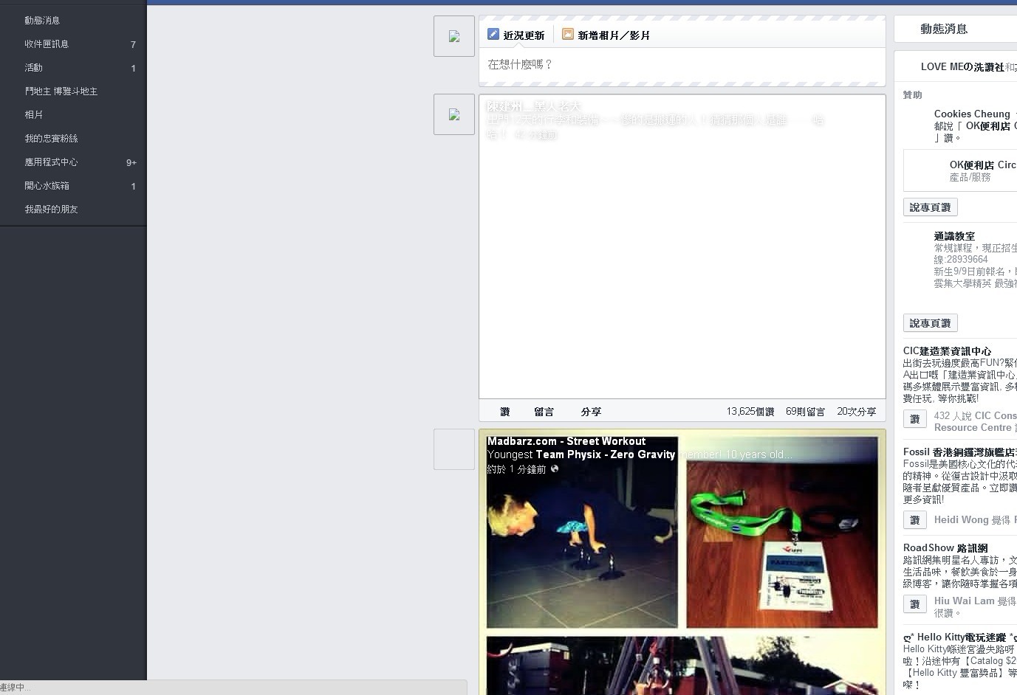Click the broken avatar beside 陳建州 post

(454, 114)
